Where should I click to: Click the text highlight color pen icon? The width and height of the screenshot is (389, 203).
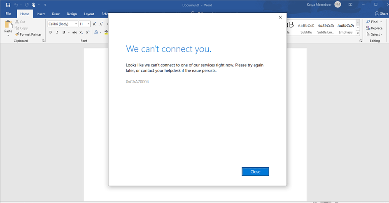106,32
